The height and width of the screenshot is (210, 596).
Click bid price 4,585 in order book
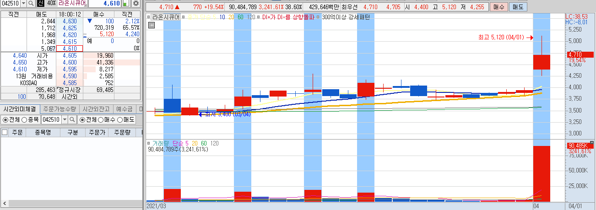click(70, 83)
